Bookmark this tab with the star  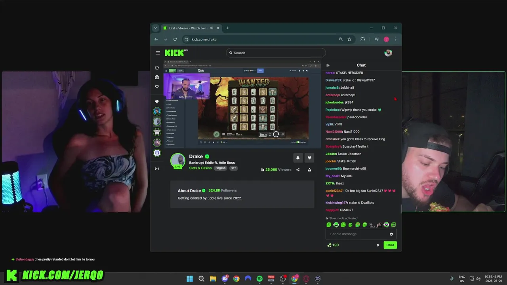tap(349, 39)
